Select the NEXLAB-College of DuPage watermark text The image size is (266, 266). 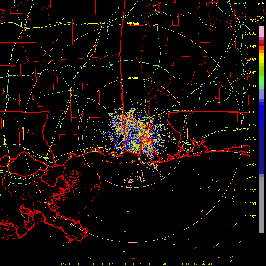click(238, 3)
